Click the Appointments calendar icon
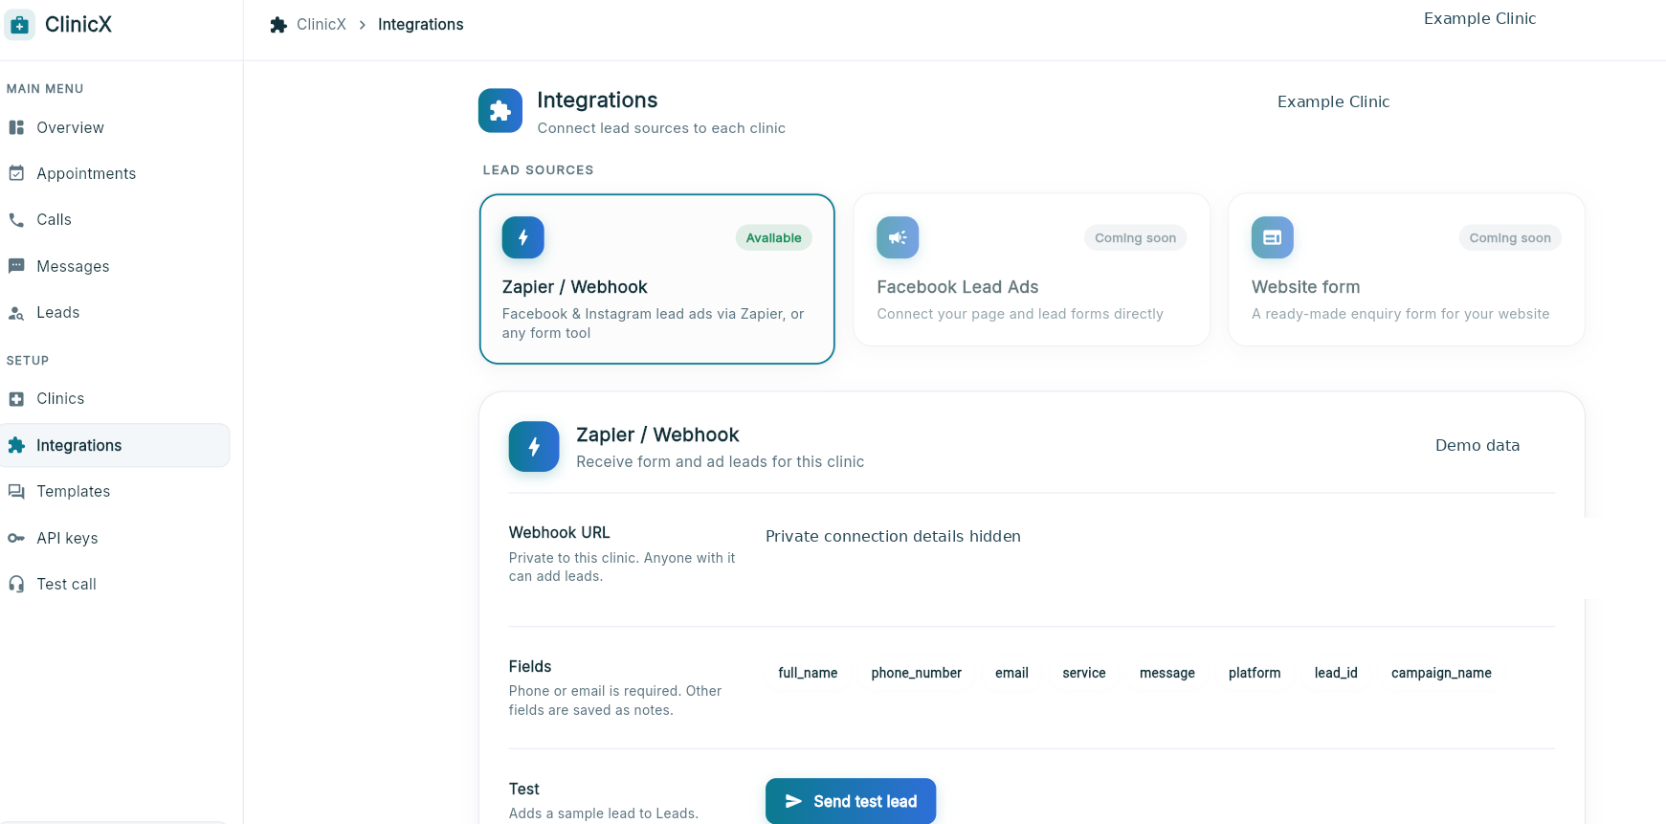The height and width of the screenshot is (824, 1666). (x=16, y=173)
